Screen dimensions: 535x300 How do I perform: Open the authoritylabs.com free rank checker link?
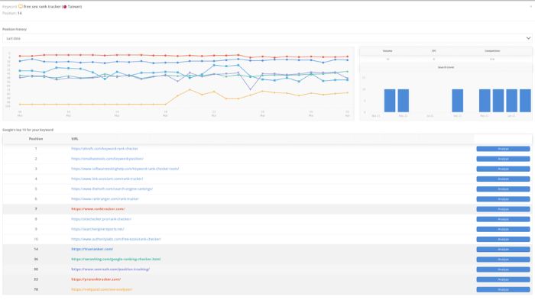point(116,239)
